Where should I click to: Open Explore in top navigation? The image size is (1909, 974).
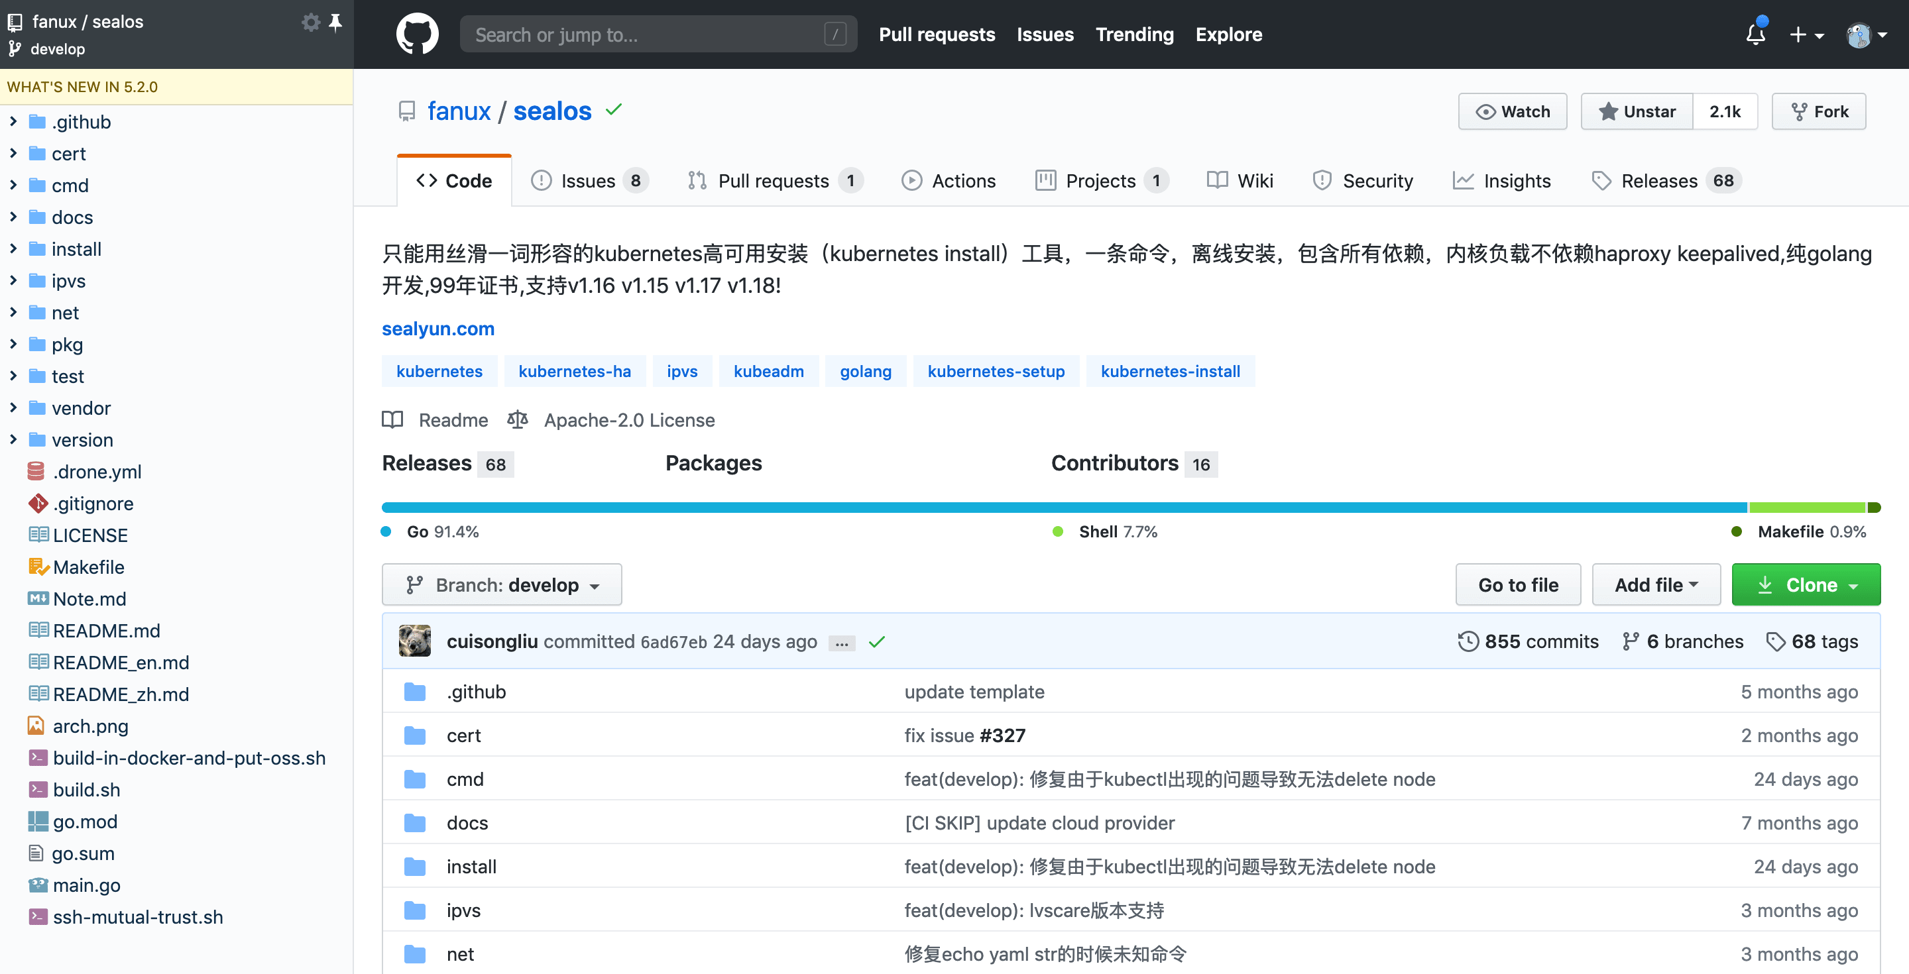pos(1229,34)
